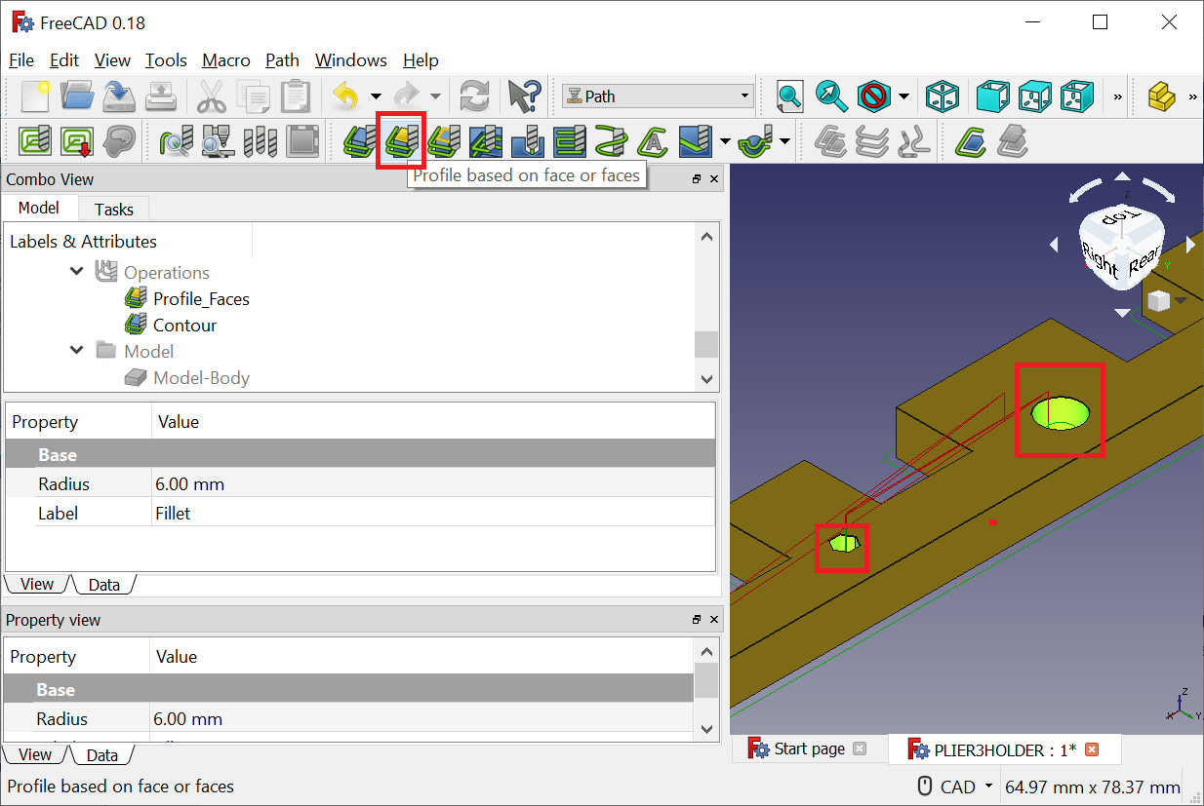
Task: Open the Edit menu
Action: coord(64,59)
